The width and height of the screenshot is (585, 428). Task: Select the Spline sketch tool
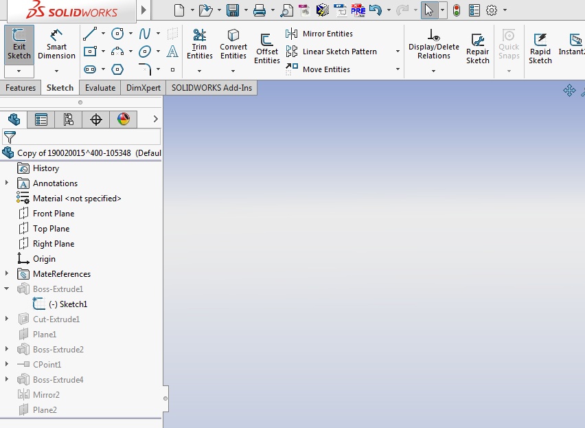pyautogui.click(x=145, y=34)
